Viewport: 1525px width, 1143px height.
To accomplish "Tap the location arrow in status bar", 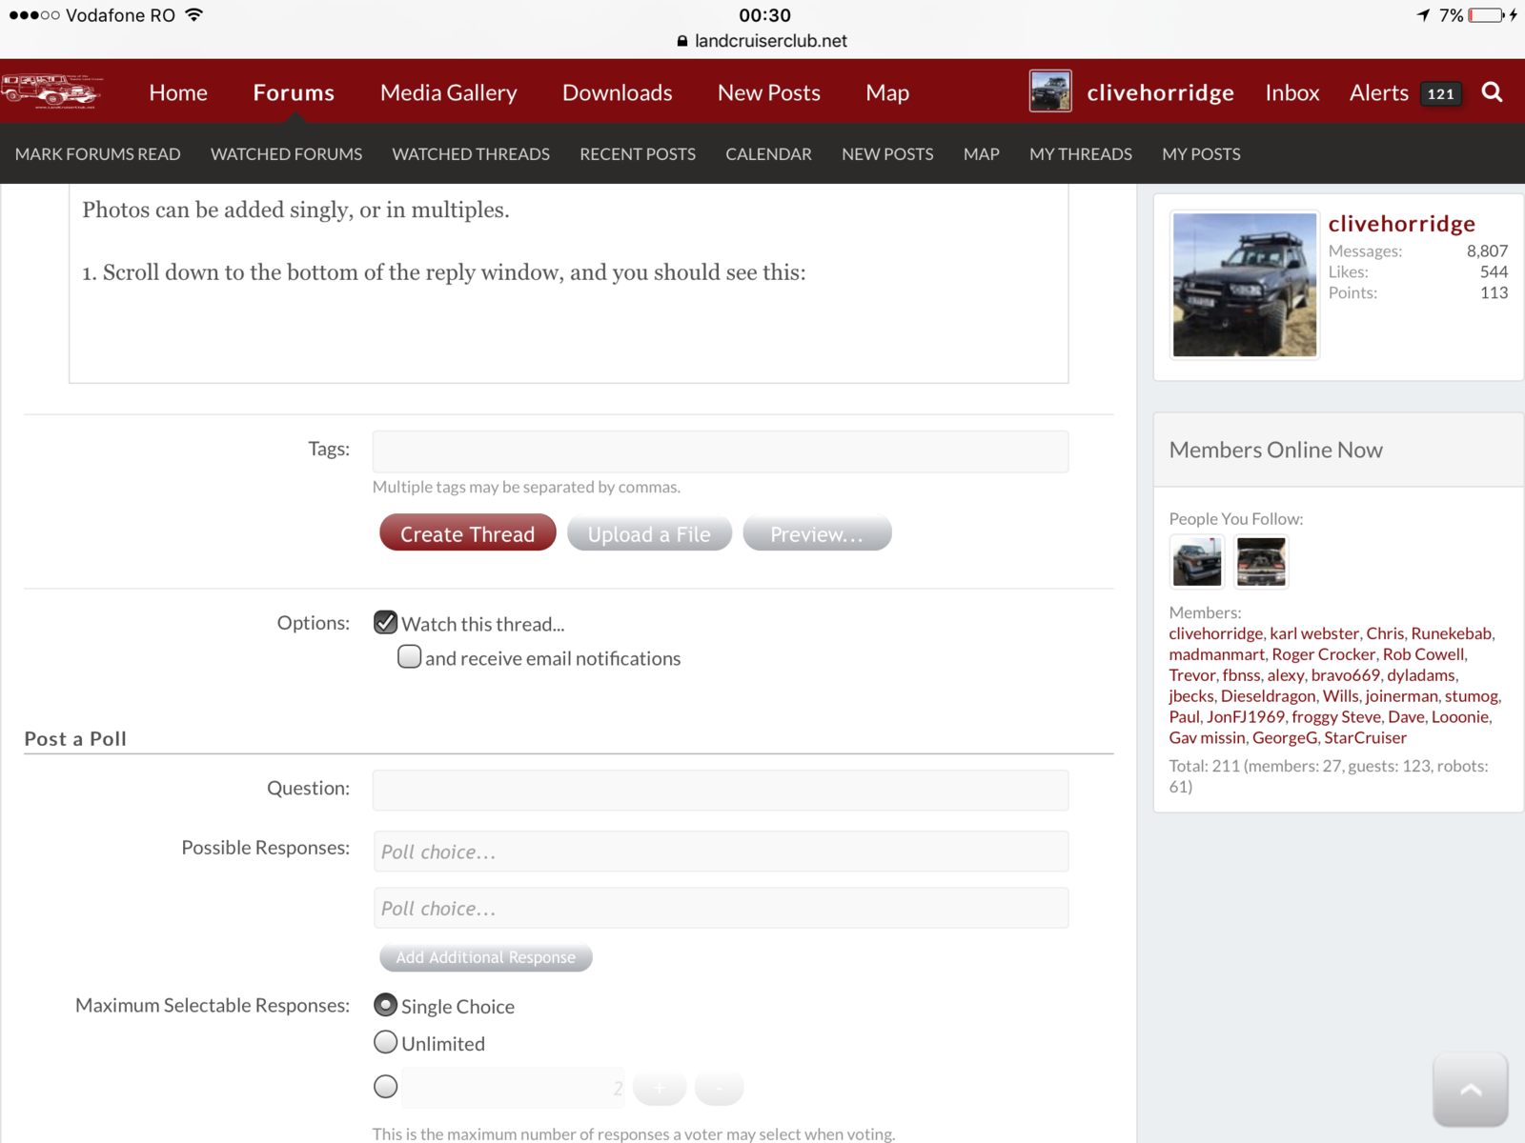I will coord(1423,15).
